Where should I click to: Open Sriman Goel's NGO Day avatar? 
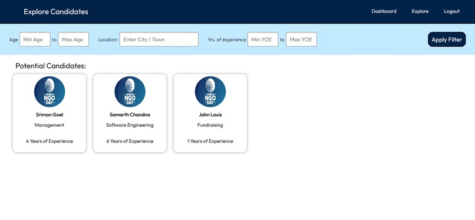pyautogui.click(x=50, y=91)
